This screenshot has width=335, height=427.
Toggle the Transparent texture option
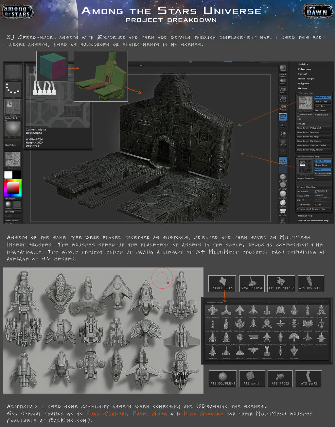tap(305, 114)
